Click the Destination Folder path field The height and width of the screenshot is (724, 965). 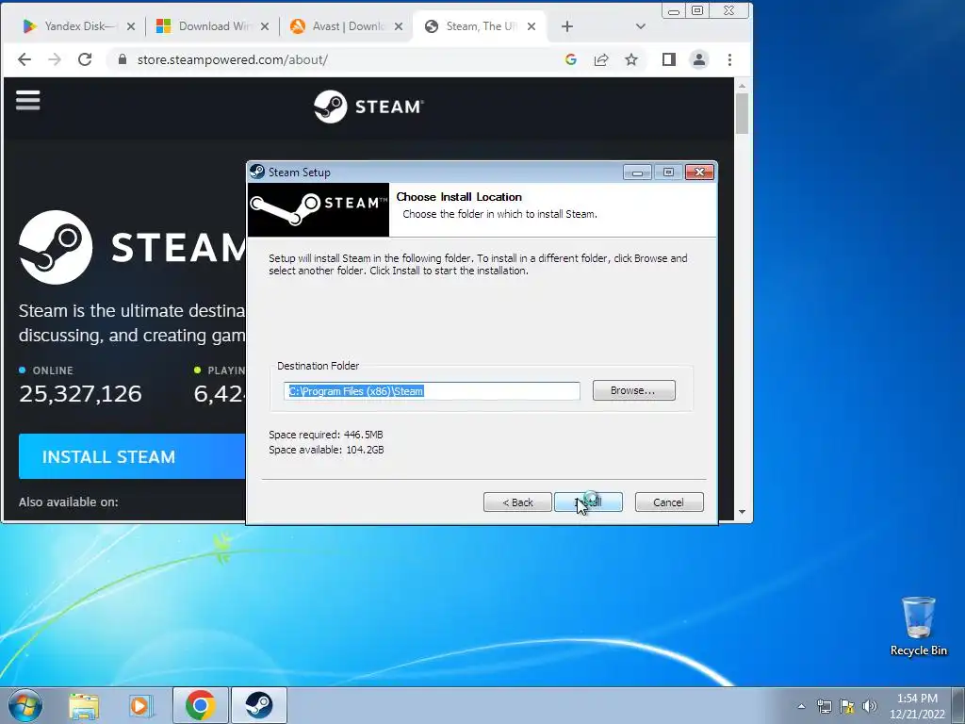pos(432,391)
